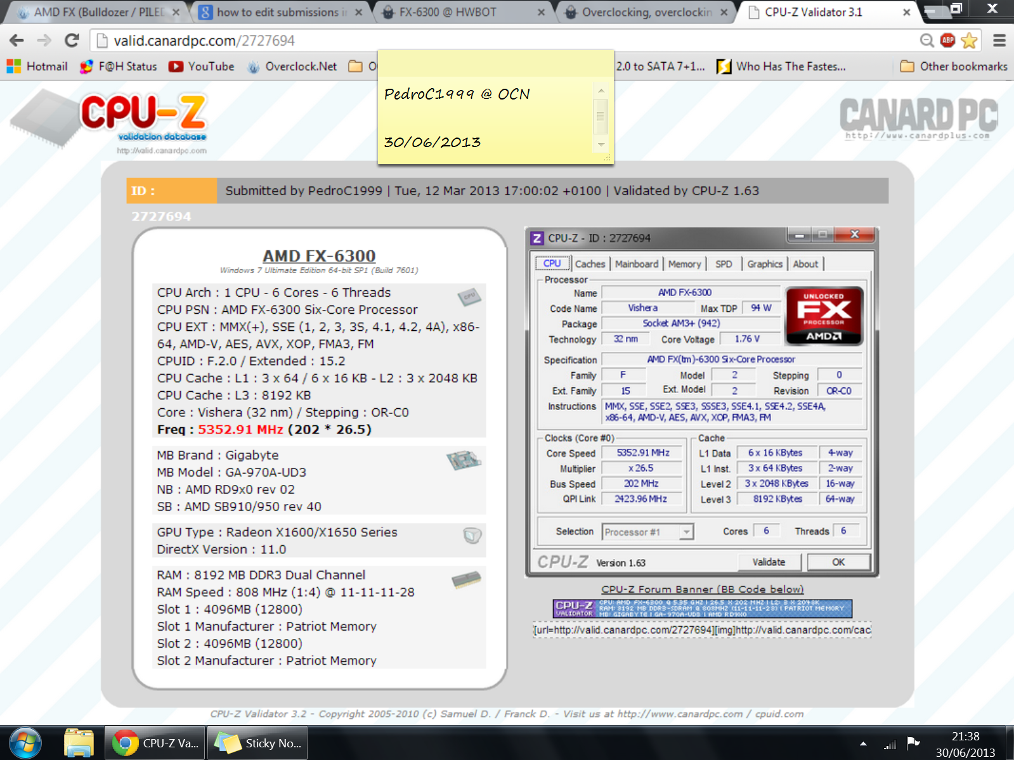Open the Chrome menu hamburger icon
Image resolution: width=1014 pixels, height=760 pixels.
pyautogui.click(x=999, y=41)
